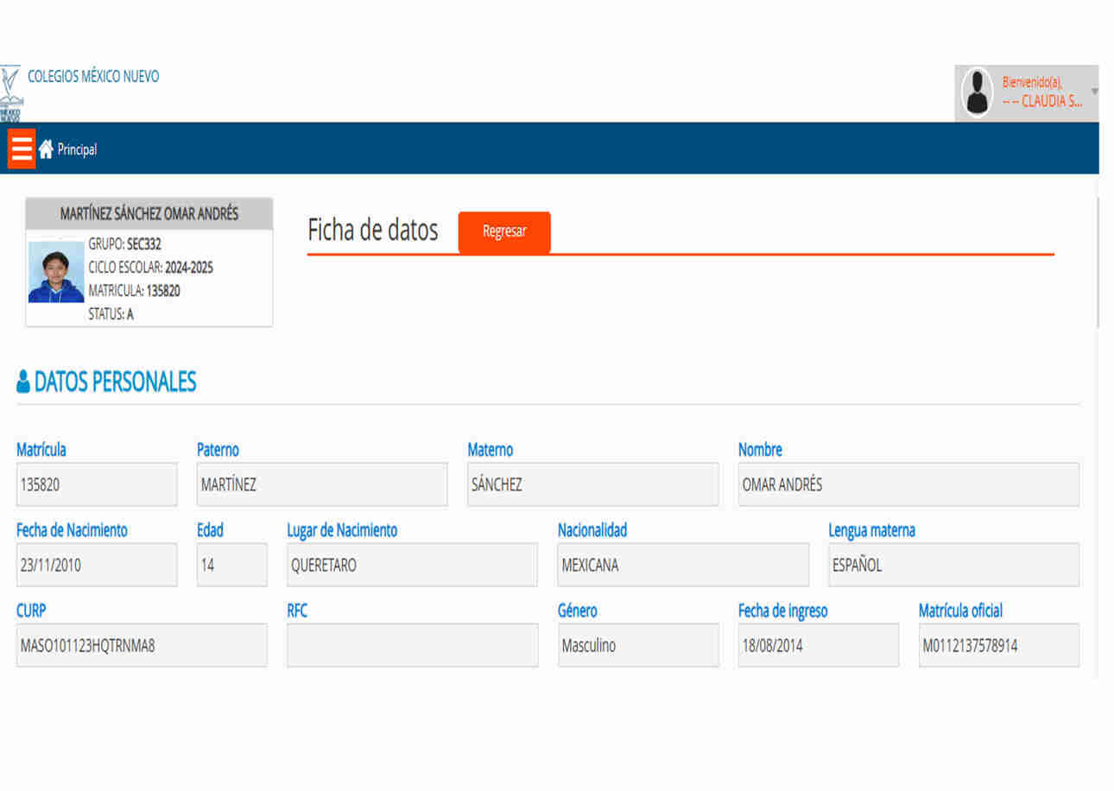Image resolution: width=1114 pixels, height=791 pixels.
Task: Open the hamburger menu icon
Action: pyautogui.click(x=21, y=149)
